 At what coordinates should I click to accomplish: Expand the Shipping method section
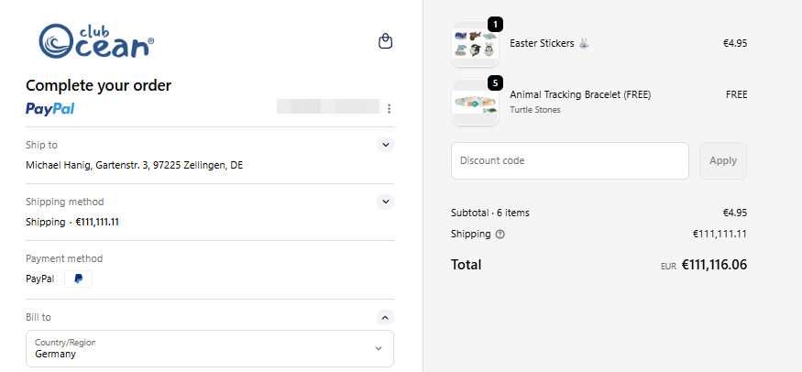386,202
